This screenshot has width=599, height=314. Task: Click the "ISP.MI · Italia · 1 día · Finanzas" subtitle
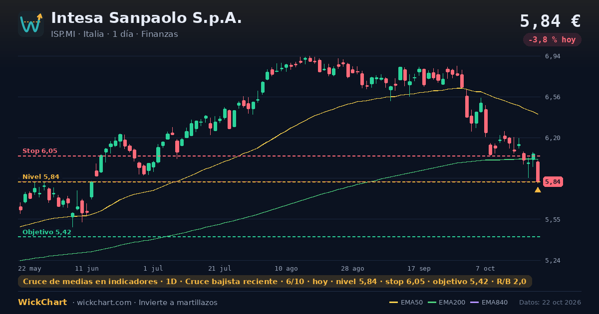pyautogui.click(x=114, y=34)
